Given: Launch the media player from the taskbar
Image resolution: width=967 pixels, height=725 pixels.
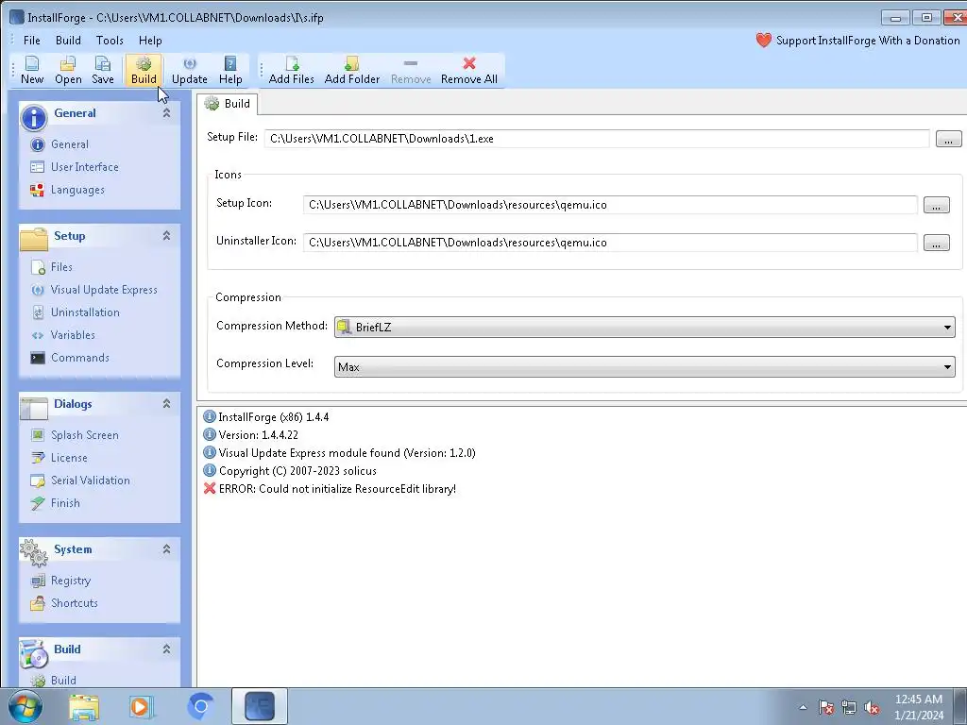Looking at the screenshot, I should (142, 706).
